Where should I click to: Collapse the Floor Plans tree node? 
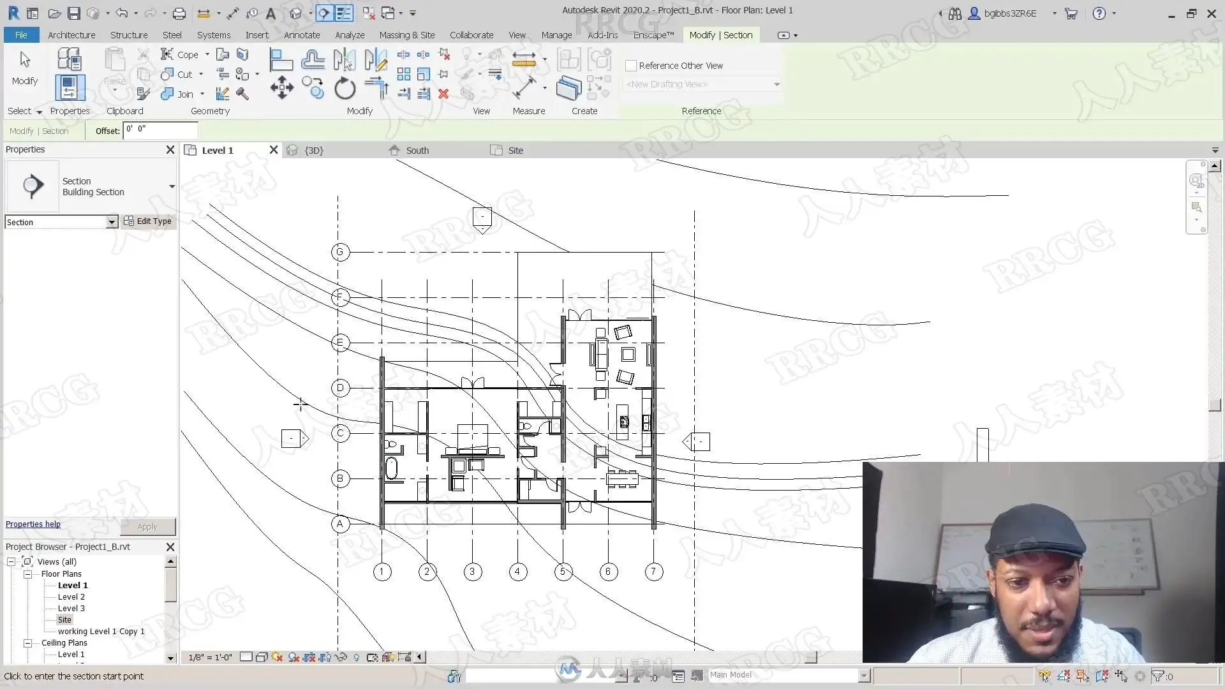click(27, 574)
